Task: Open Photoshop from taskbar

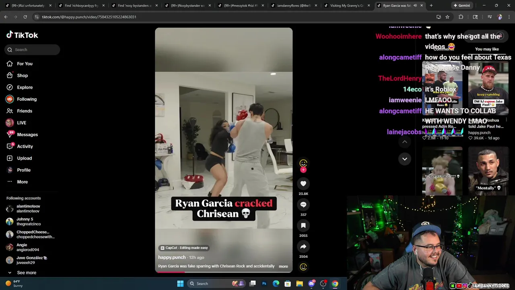Action: coord(264,284)
